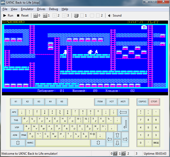Click the numpad plus/multiply key

[x=141, y=112]
